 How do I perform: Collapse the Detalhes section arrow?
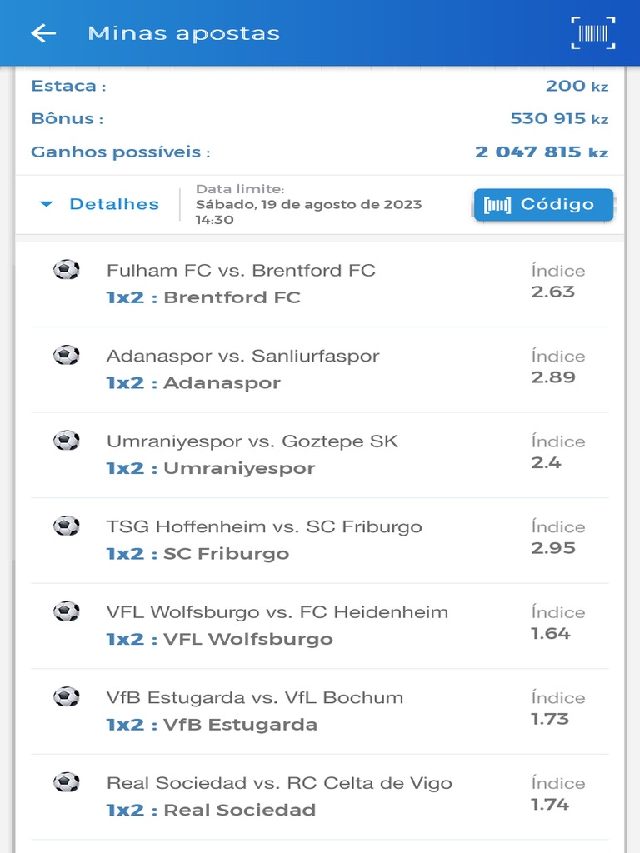click(47, 204)
